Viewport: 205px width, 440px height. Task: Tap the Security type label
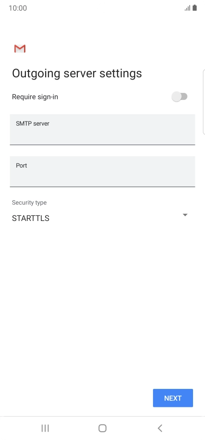(29, 203)
